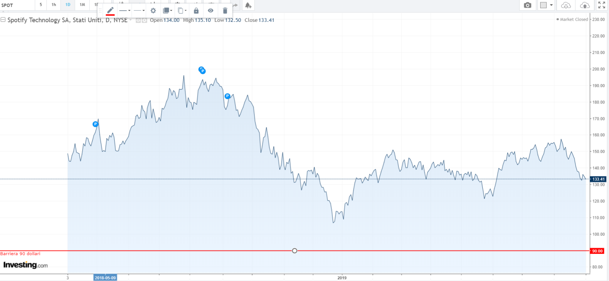Image resolution: width=609 pixels, height=281 pixels.
Task: Select the 5 minute interval
Action: [x=41, y=5]
